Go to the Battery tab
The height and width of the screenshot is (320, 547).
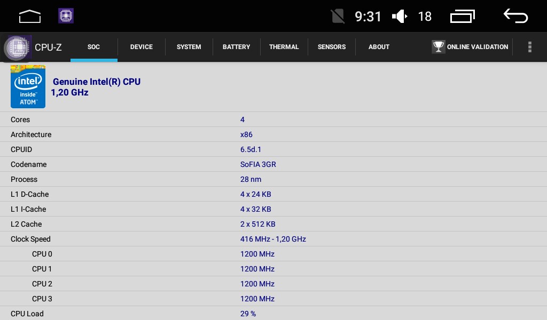click(x=236, y=46)
